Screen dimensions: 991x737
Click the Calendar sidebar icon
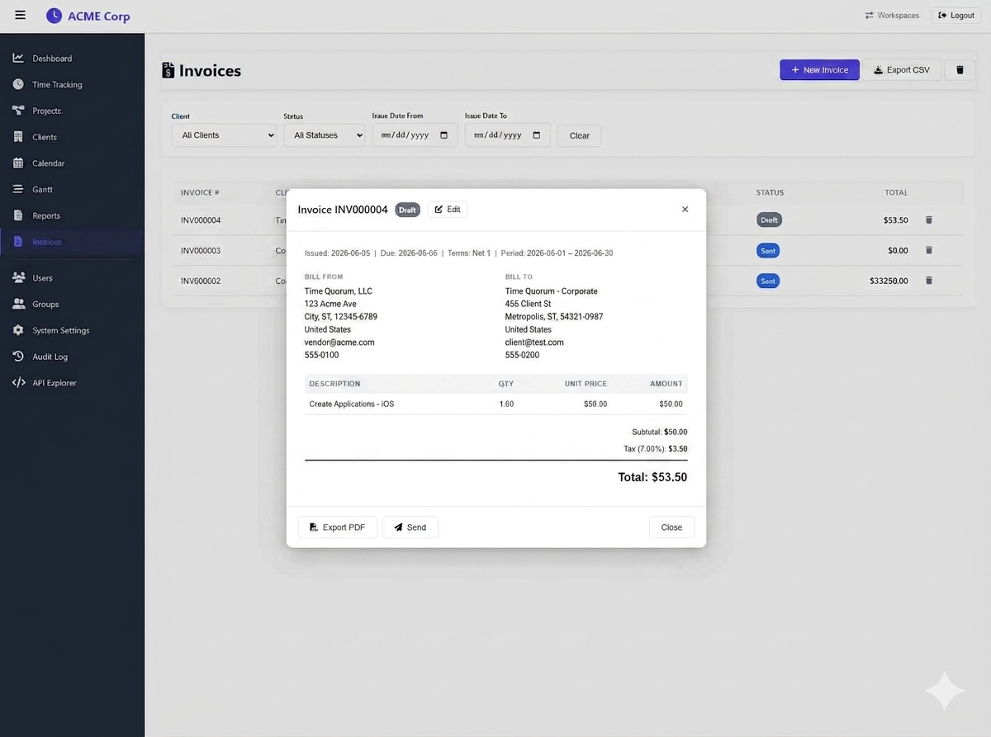[x=18, y=163]
